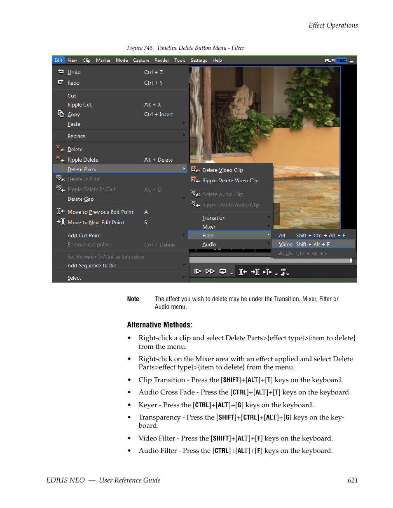This screenshot has width=393, height=508.
Task: Toggle the REC recorder mode indicator
Action: (x=341, y=60)
